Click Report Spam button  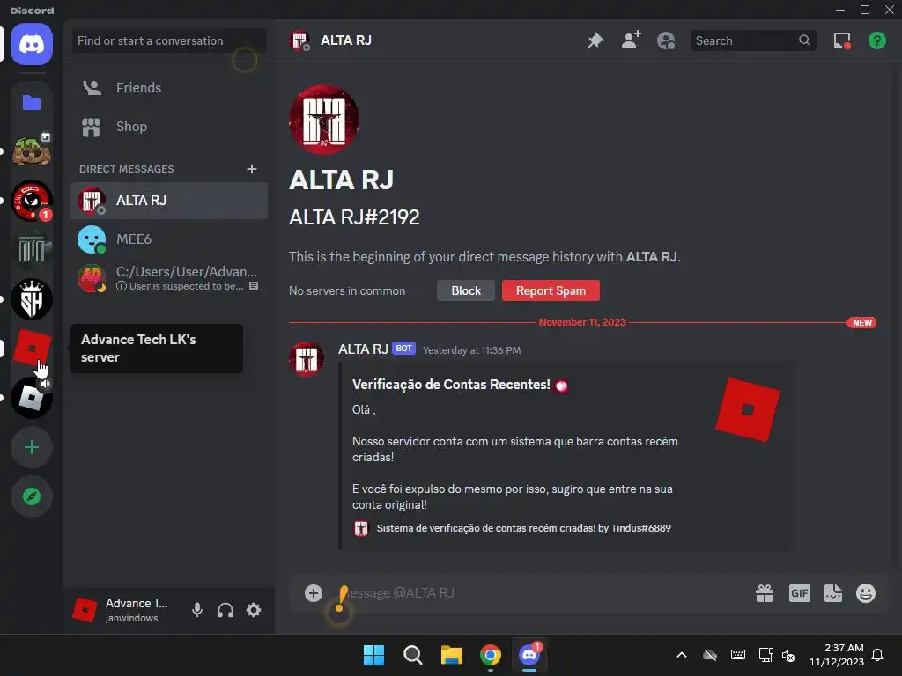(551, 290)
